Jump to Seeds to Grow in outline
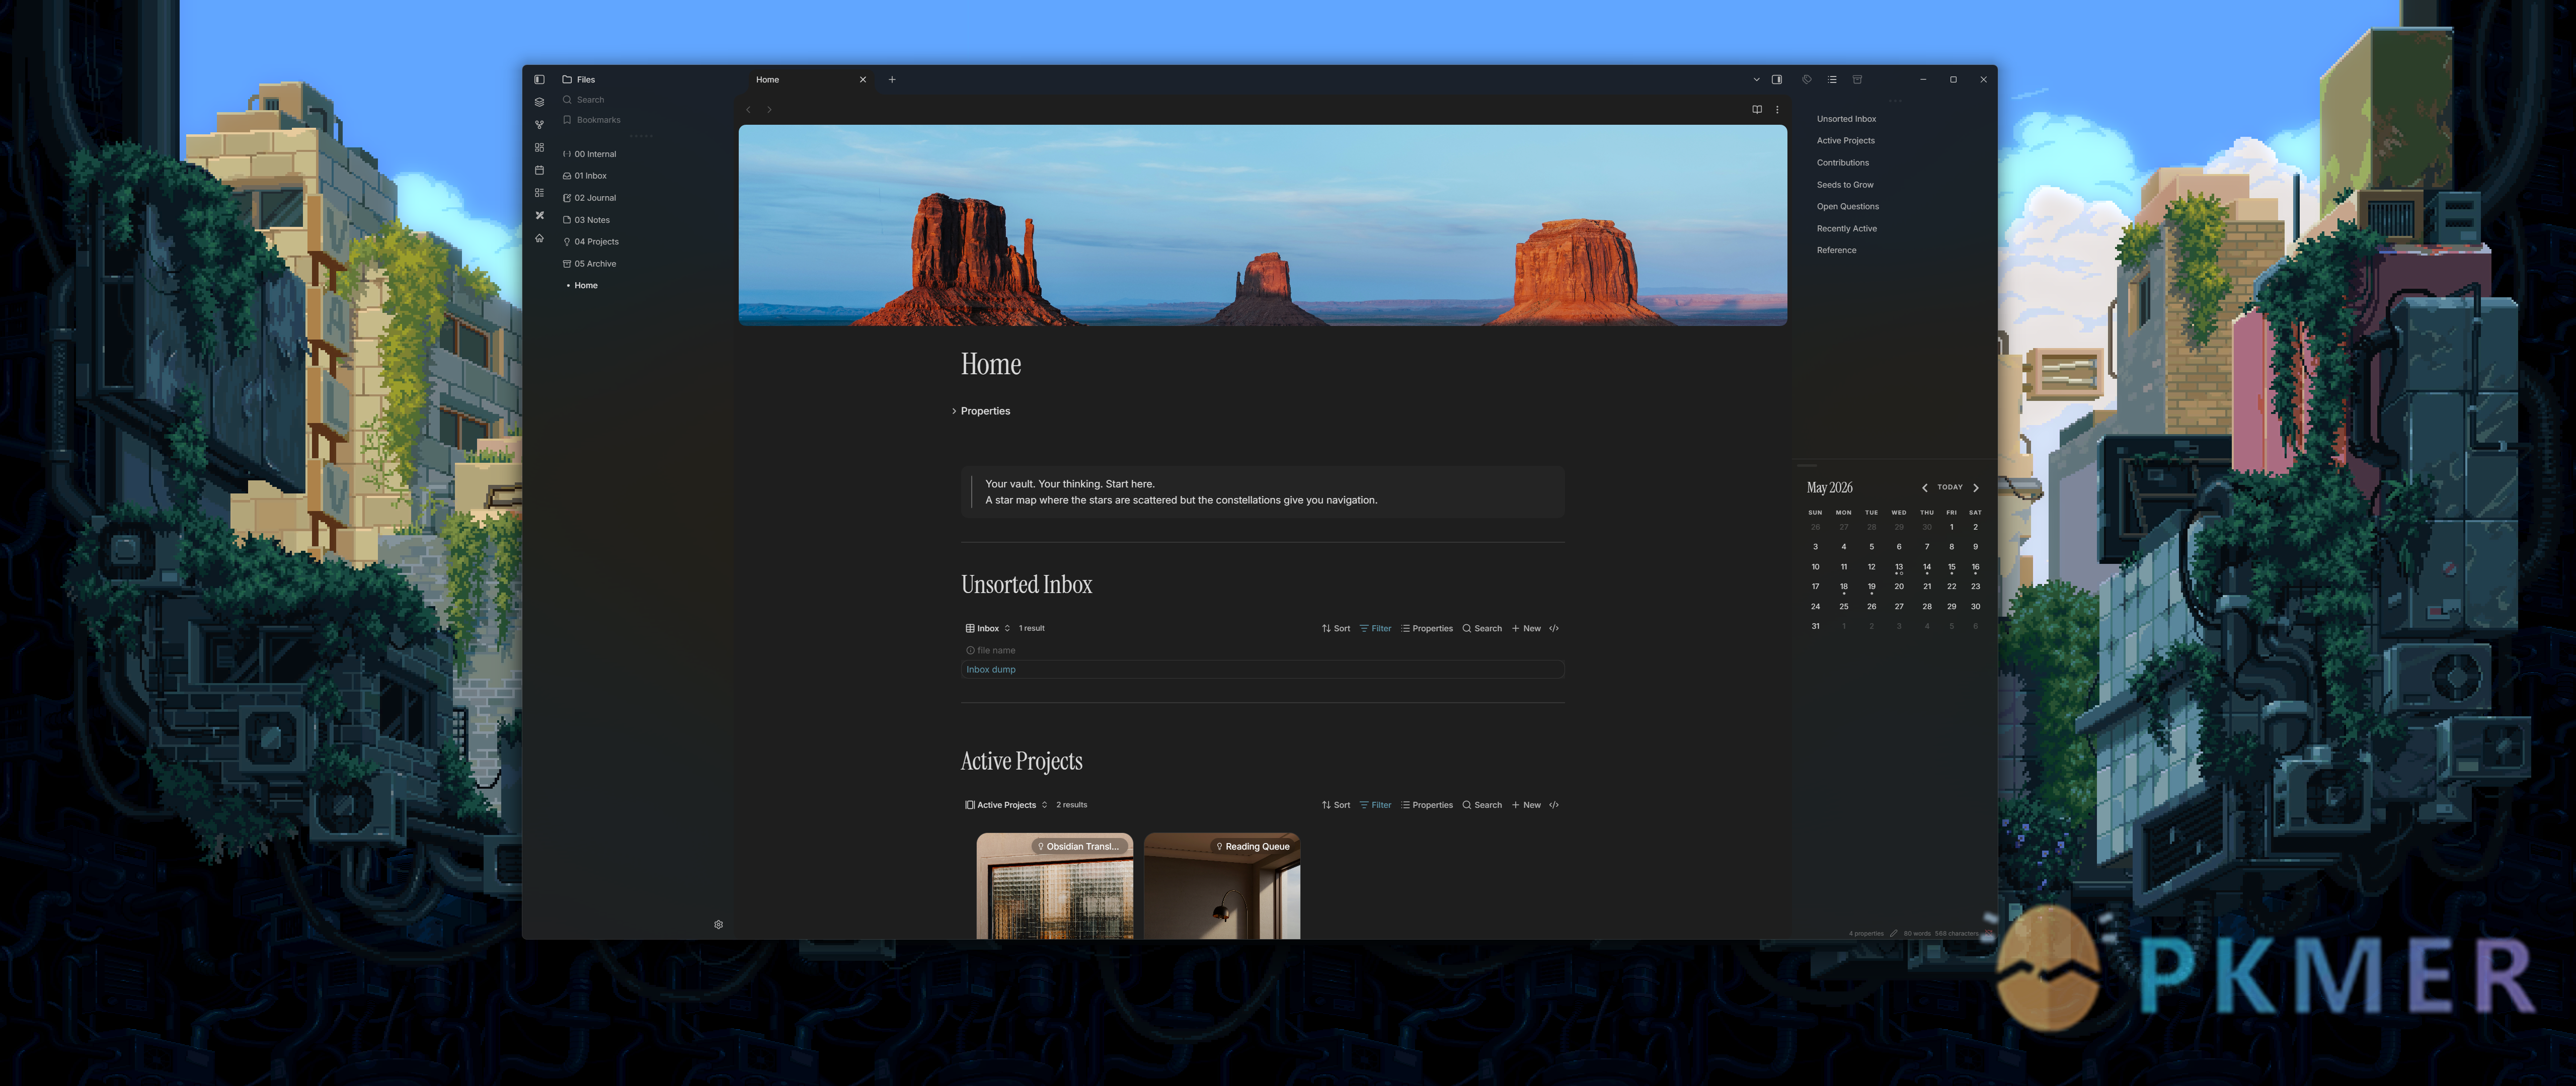Image resolution: width=2576 pixels, height=1086 pixels. point(1845,185)
